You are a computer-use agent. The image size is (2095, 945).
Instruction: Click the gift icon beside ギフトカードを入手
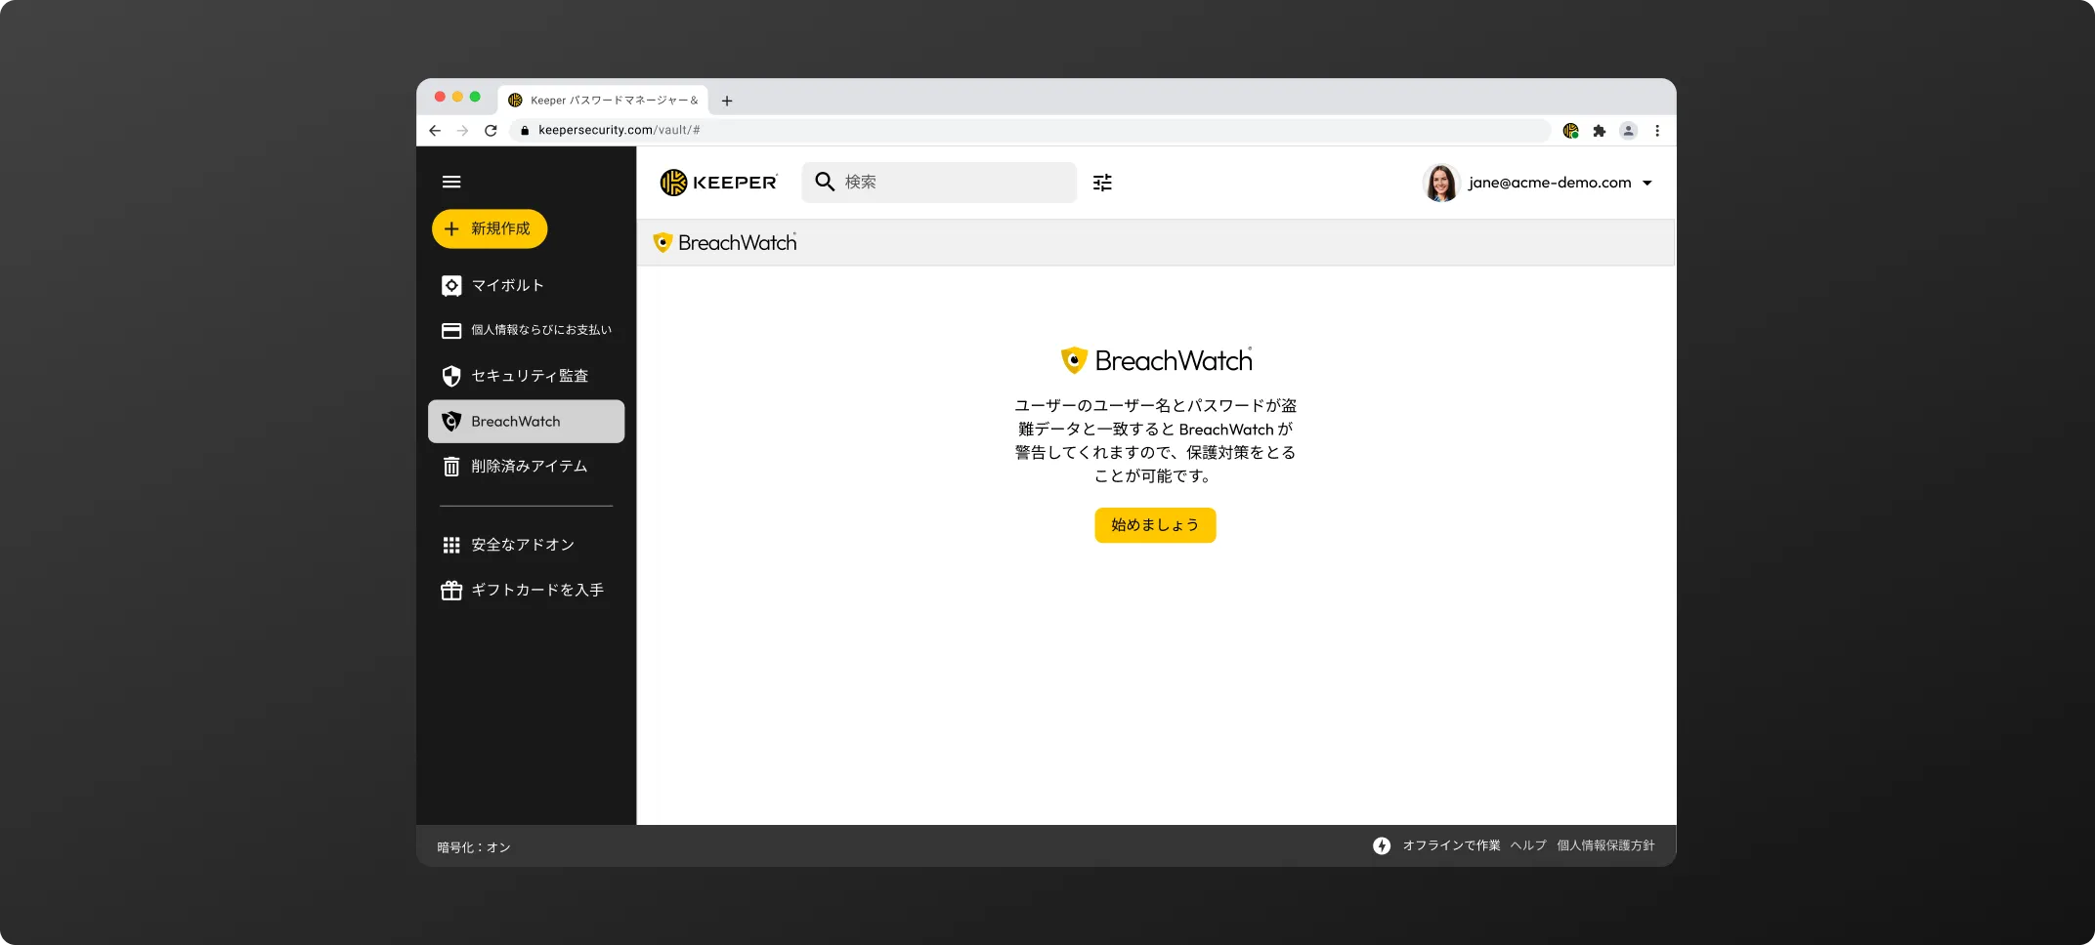[x=451, y=590]
